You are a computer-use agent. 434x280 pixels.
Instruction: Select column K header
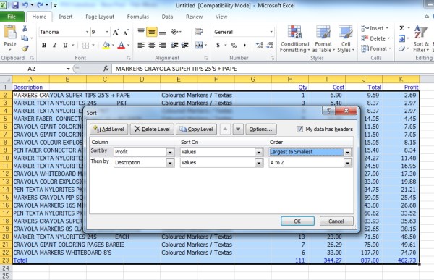pos(401,80)
